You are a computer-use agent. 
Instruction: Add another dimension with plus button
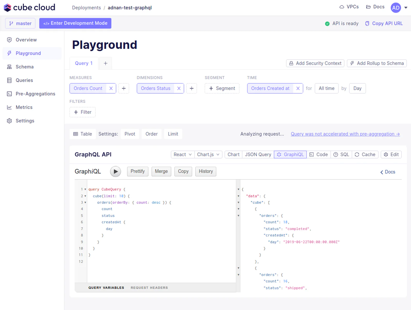(x=192, y=88)
